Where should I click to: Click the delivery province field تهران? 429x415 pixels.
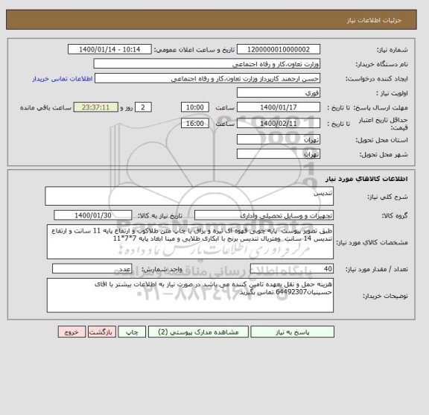[x=279, y=139]
